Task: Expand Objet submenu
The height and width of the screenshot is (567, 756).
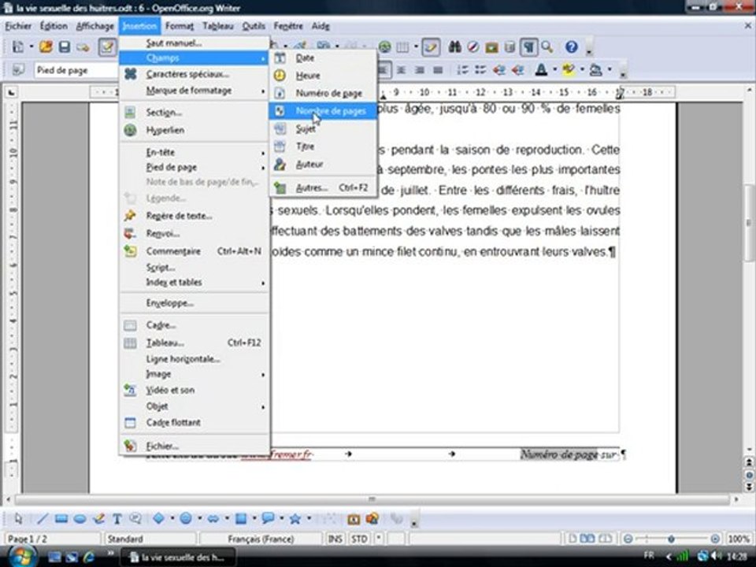Action: pos(194,406)
